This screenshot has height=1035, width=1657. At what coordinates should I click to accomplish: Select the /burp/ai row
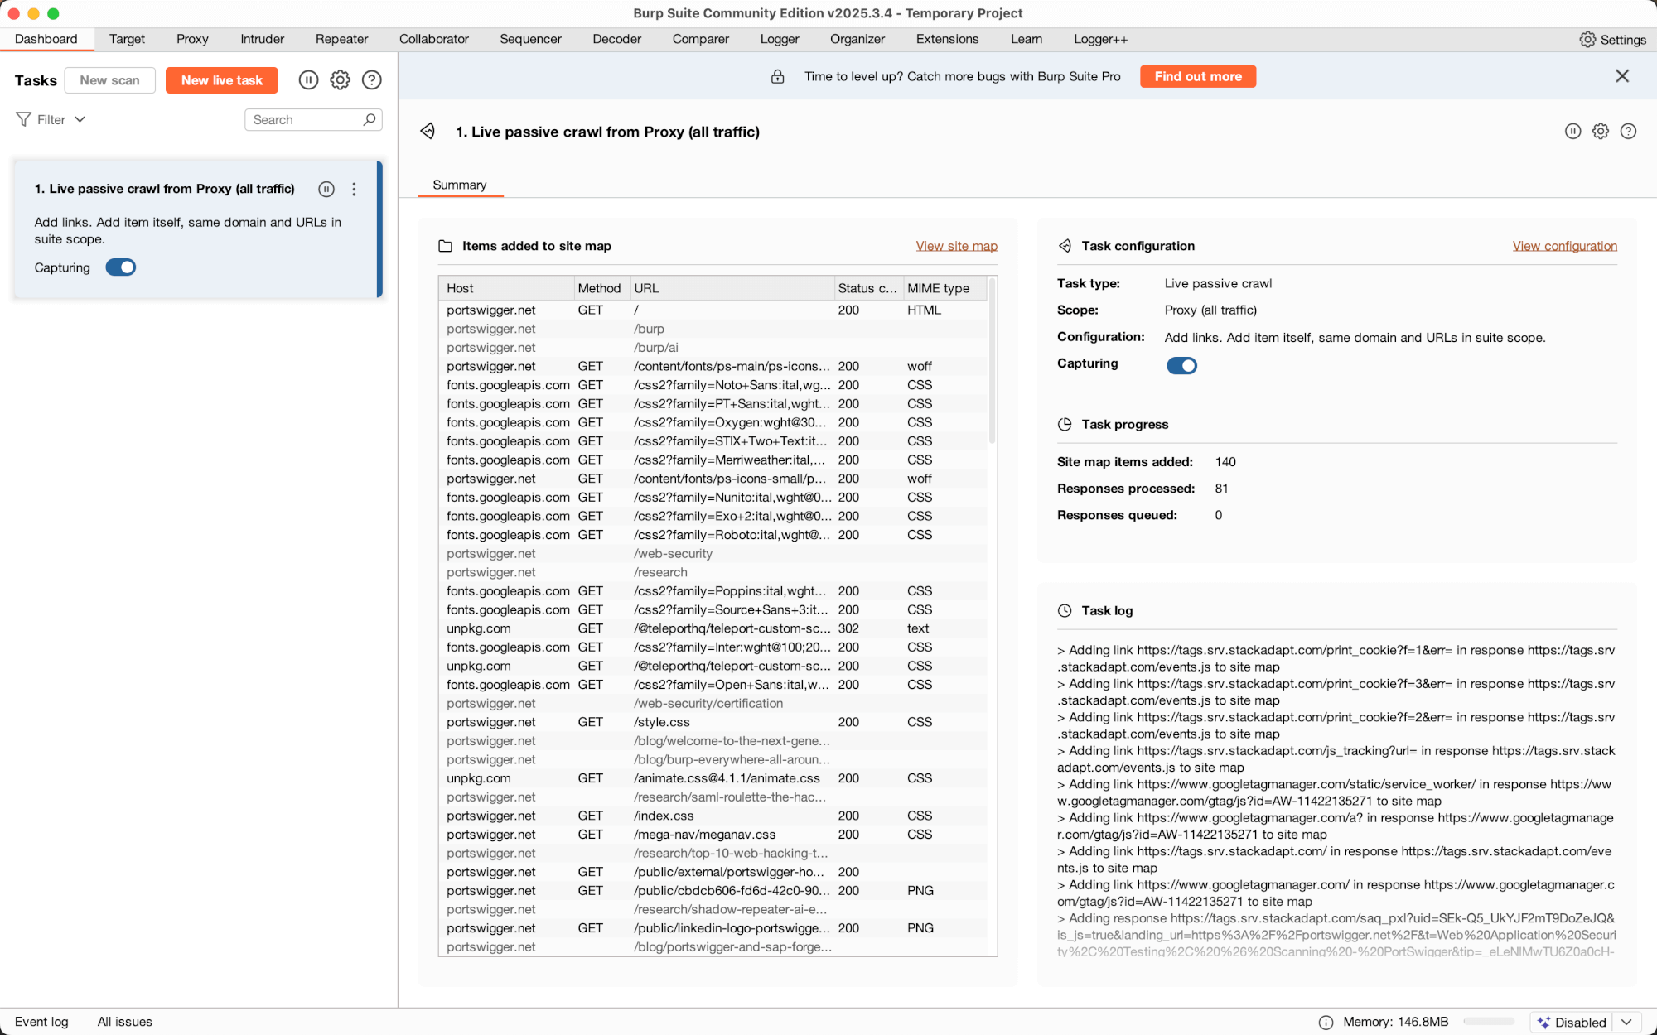click(x=713, y=349)
